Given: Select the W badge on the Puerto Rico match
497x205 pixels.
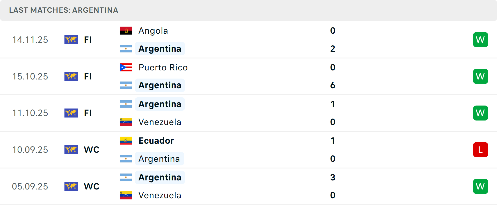Looking at the screenshot, I should (480, 76).
